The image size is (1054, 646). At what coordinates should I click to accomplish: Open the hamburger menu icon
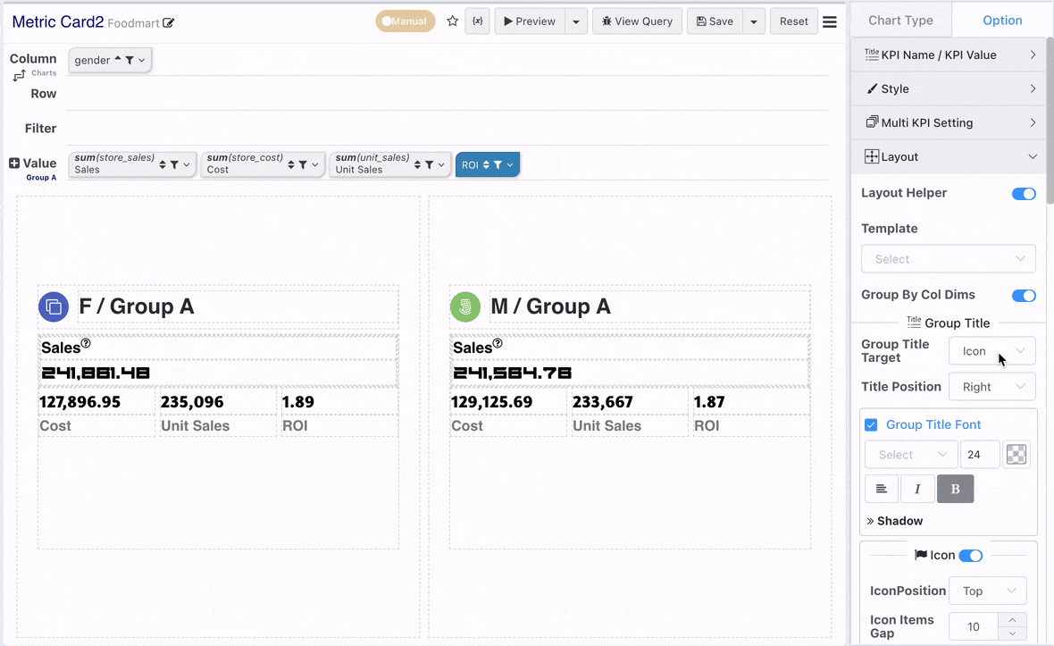tap(830, 21)
